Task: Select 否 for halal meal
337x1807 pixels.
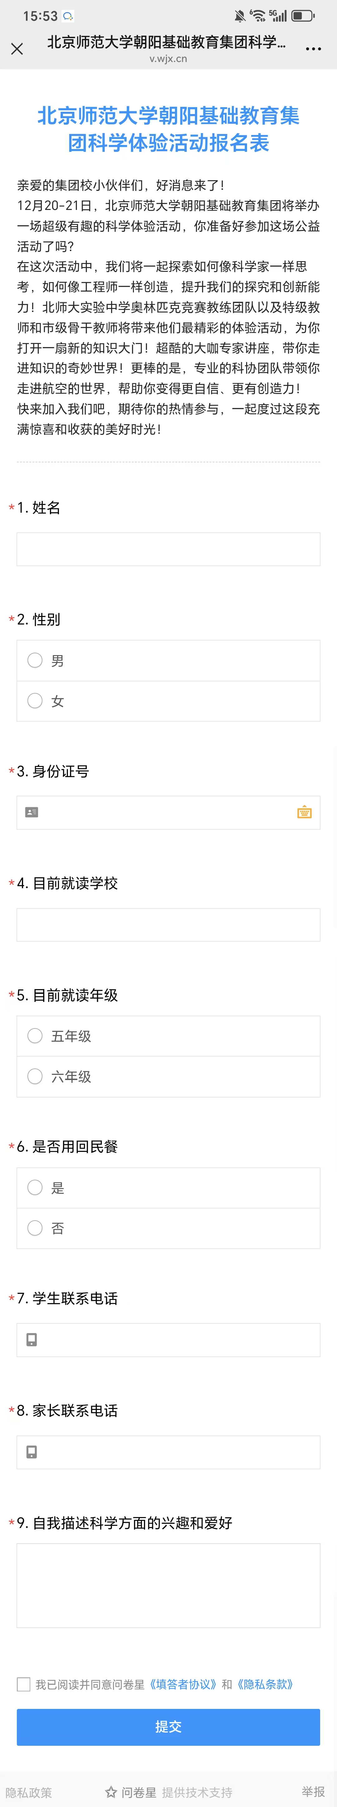Action: [35, 1228]
